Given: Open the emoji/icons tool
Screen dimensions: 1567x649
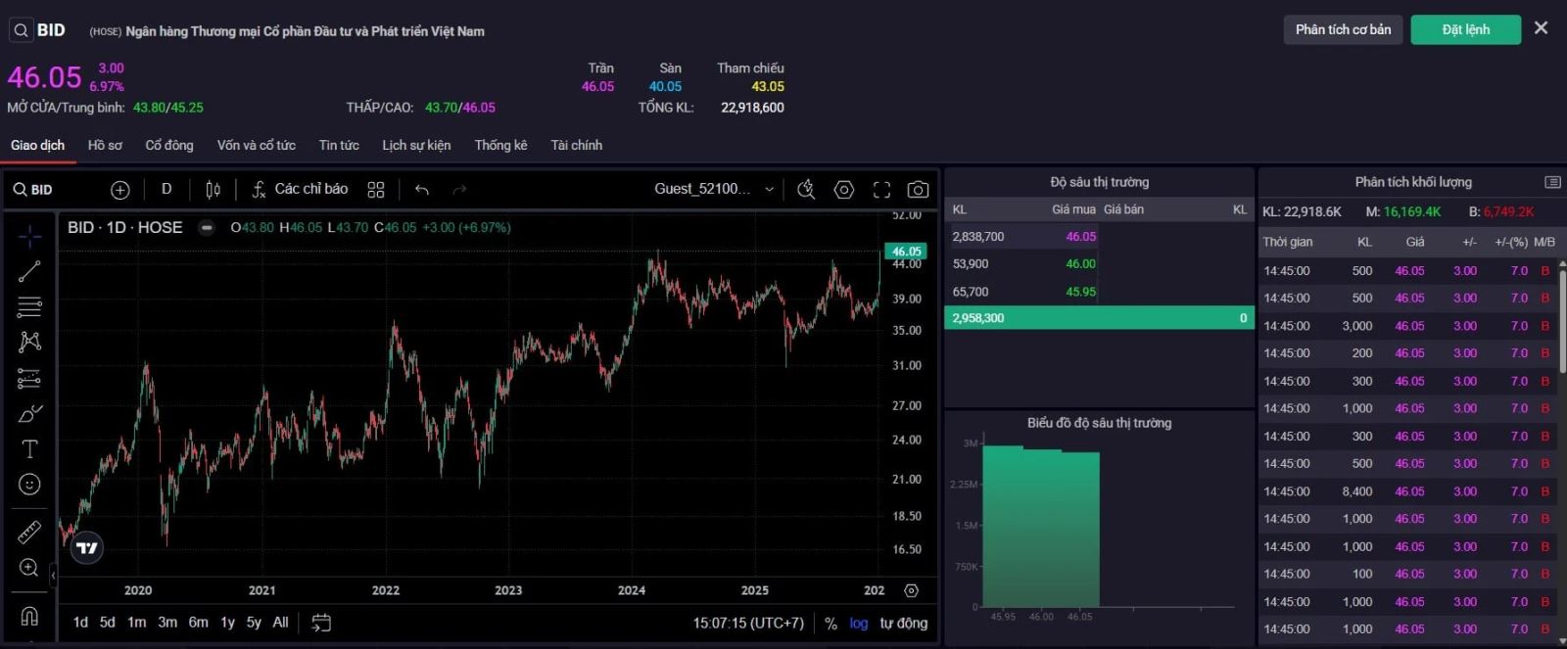Looking at the screenshot, I should (29, 484).
